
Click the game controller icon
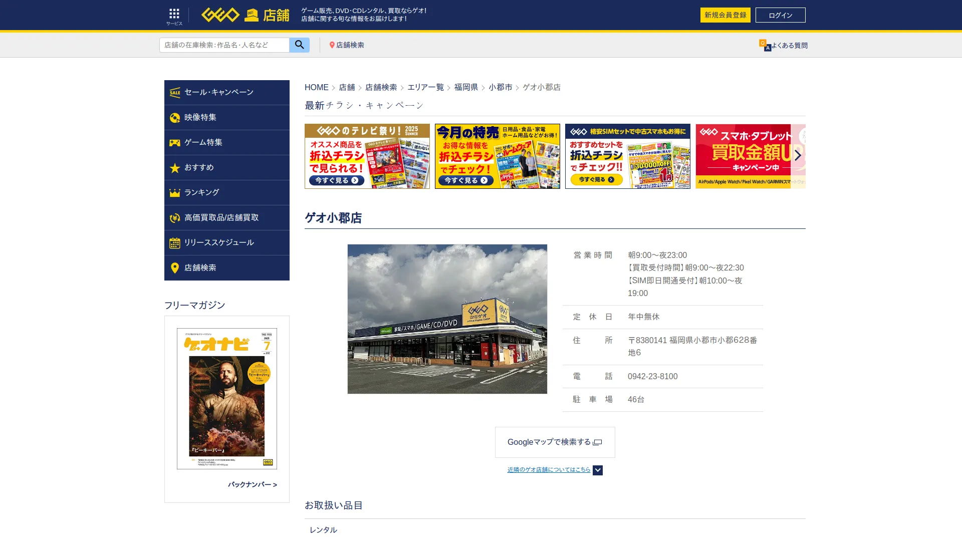click(175, 143)
